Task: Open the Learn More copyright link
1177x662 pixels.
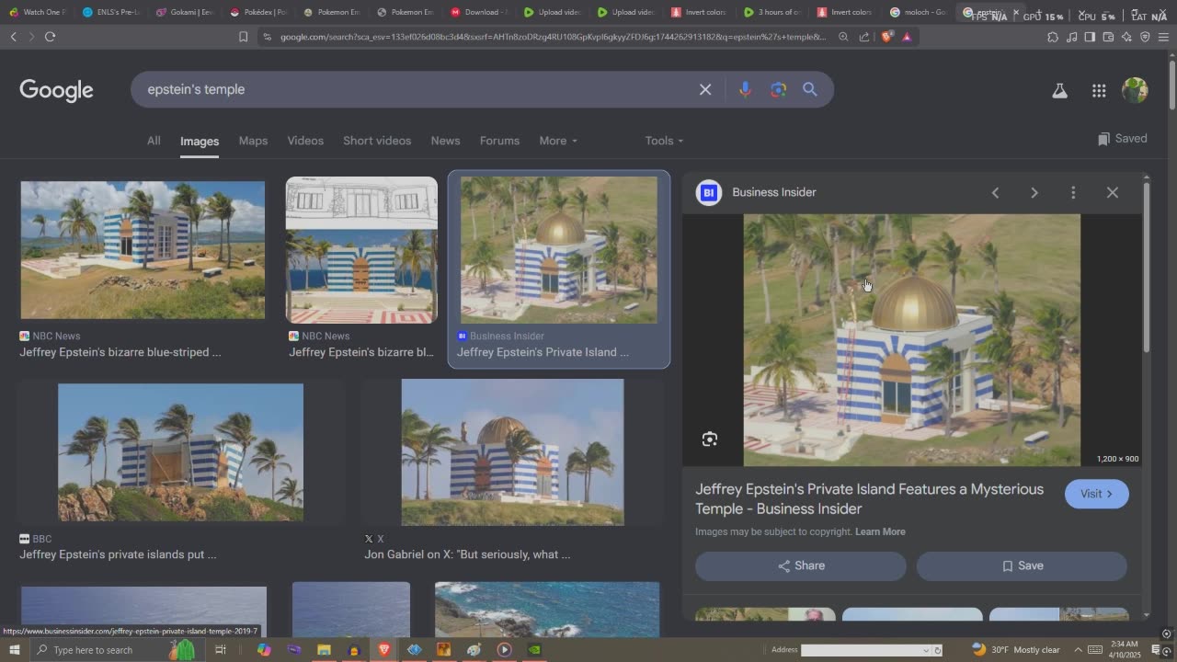Action: point(880,531)
